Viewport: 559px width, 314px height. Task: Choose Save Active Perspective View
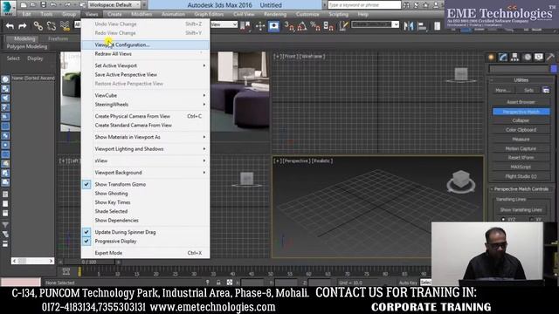coord(146,75)
